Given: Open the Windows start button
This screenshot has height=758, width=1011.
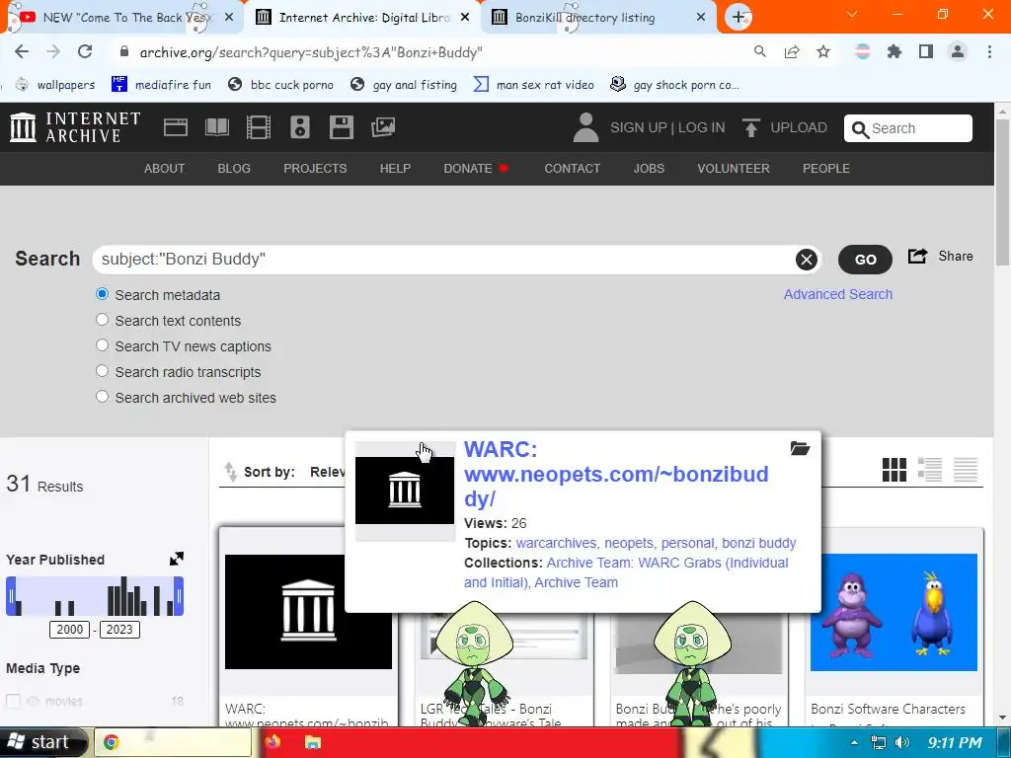Looking at the screenshot, I should point(40,742).
